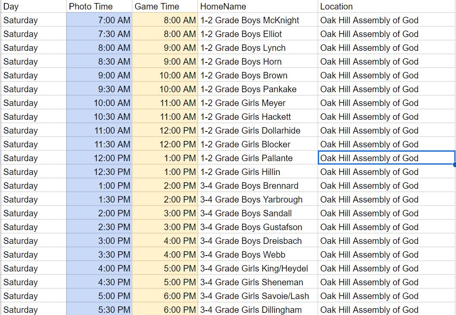
Task: Click the 4:30 PM photo time cell
Action: coord(99,282)
